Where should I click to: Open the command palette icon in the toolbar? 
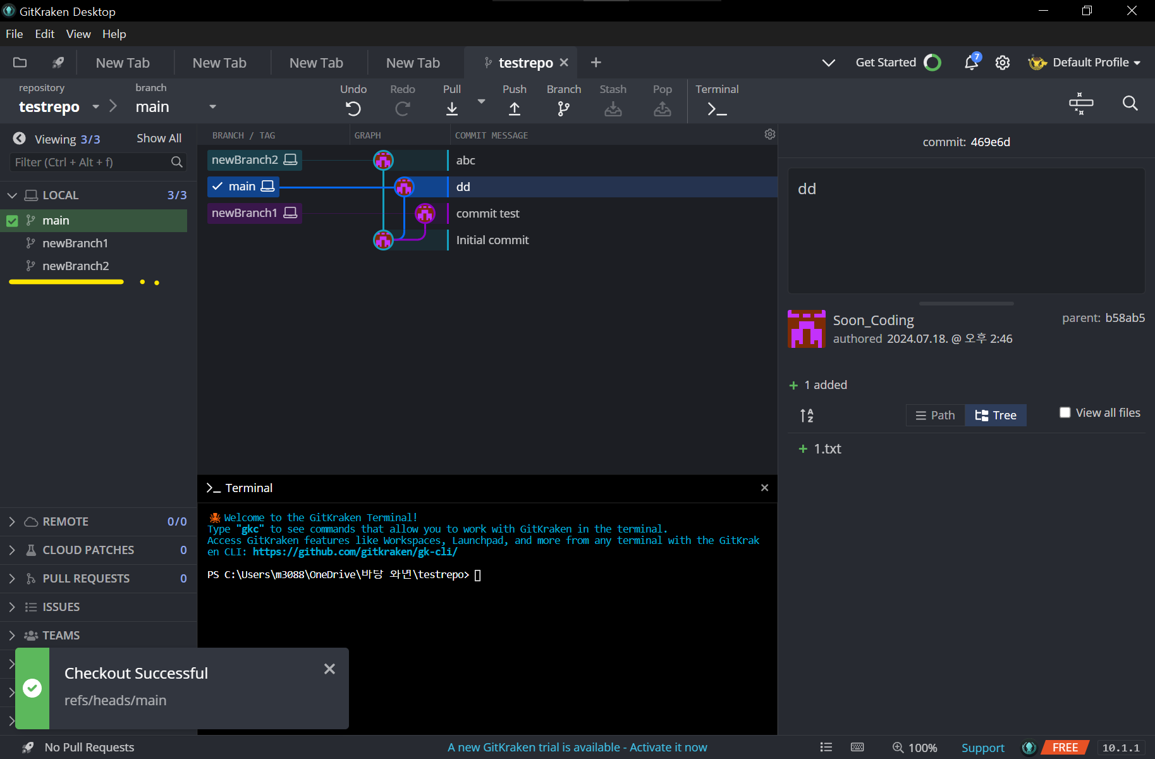click(1081, 103)
